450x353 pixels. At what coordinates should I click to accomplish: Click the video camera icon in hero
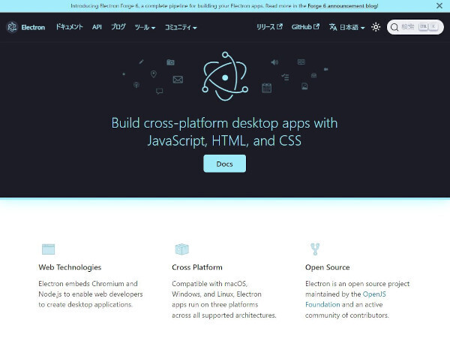point(326,69)
